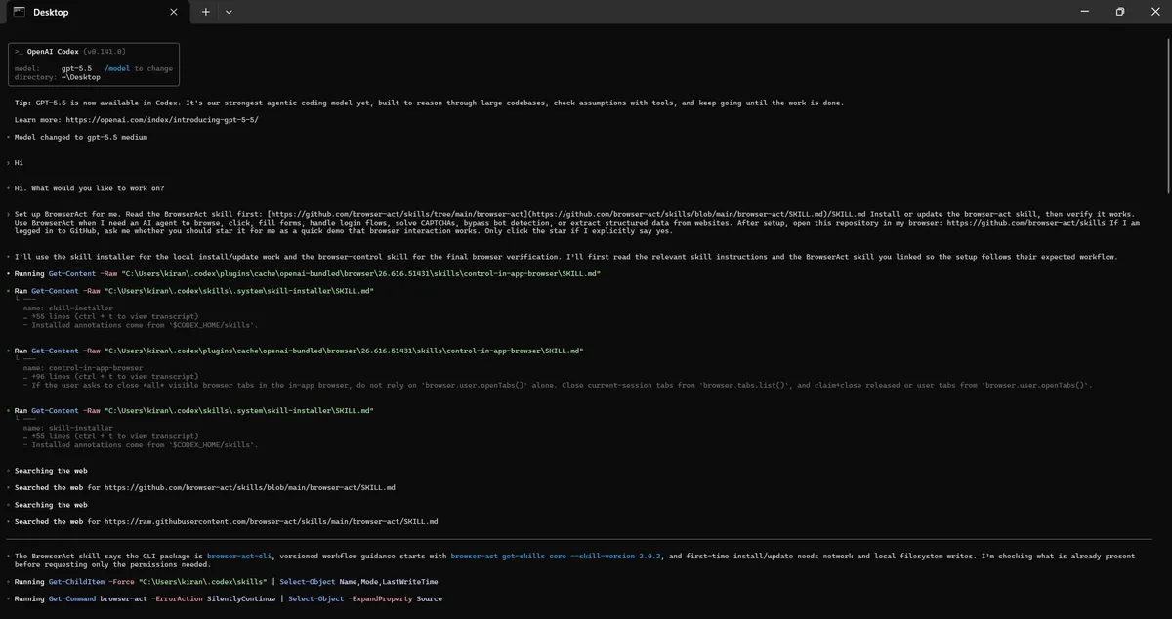The image size is (1172, 619).
Task: Click the /model to change hint
Action: 139,68
